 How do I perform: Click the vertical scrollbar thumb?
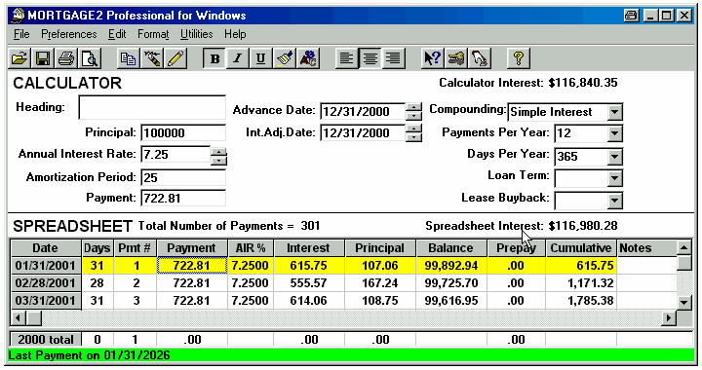coord(684,263)
